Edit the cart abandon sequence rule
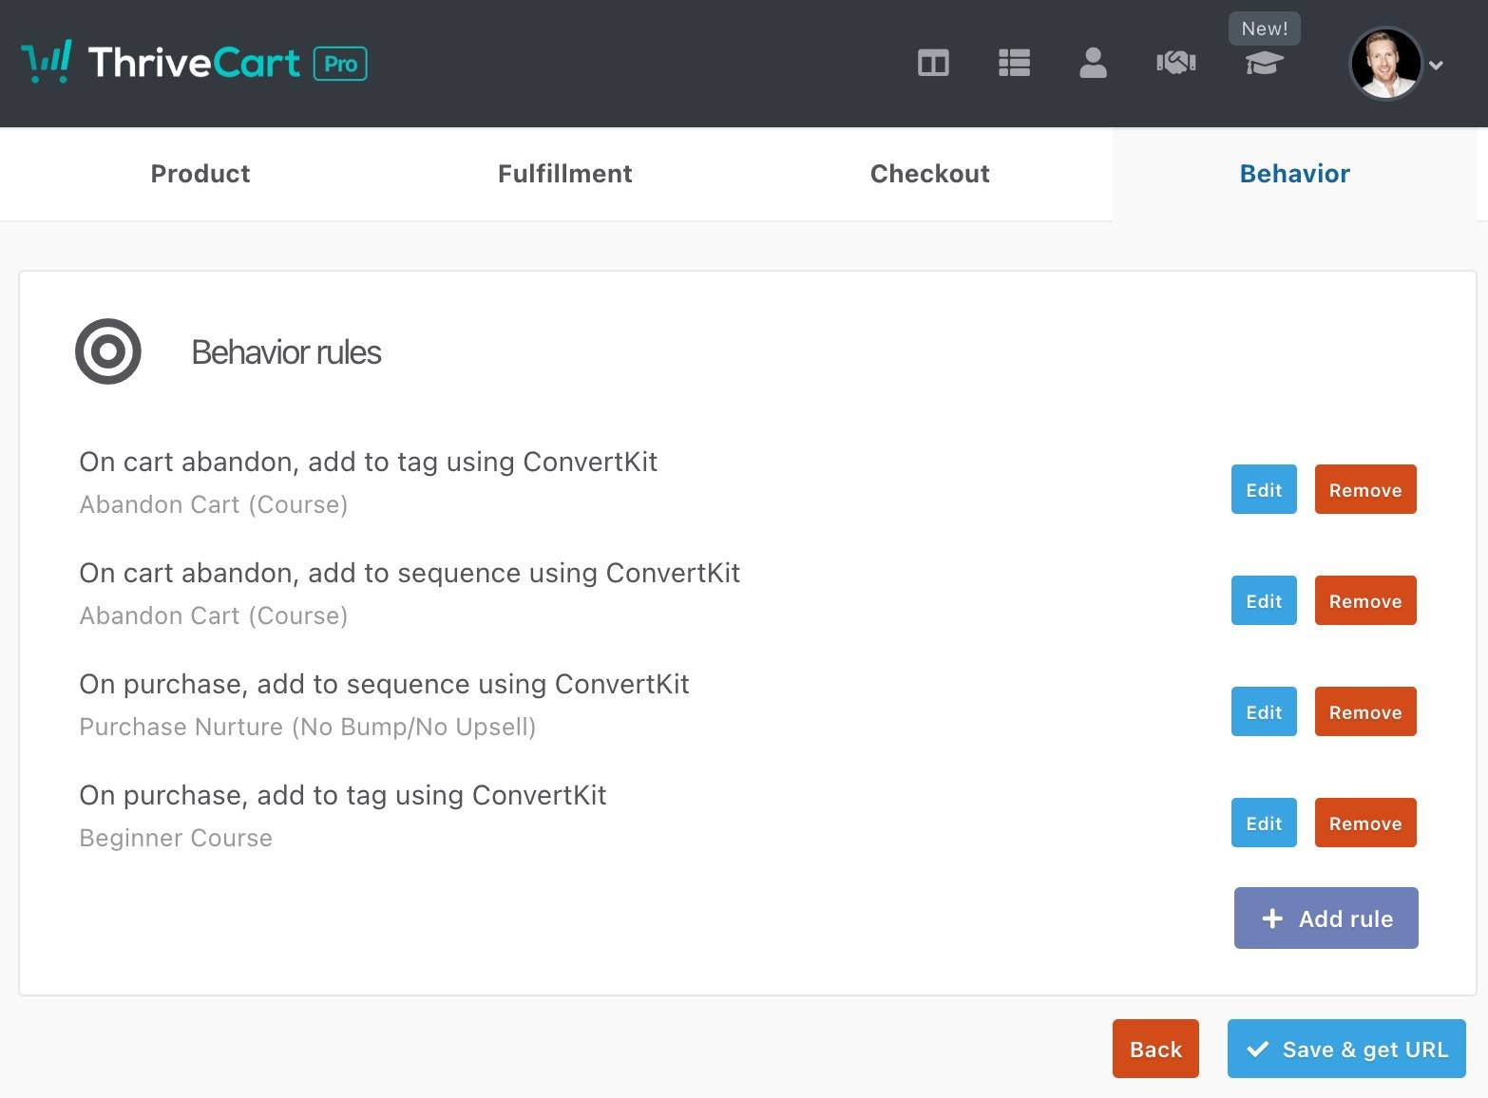The height and width of the screenshot is (1098, 1488). coord(1264,600)
